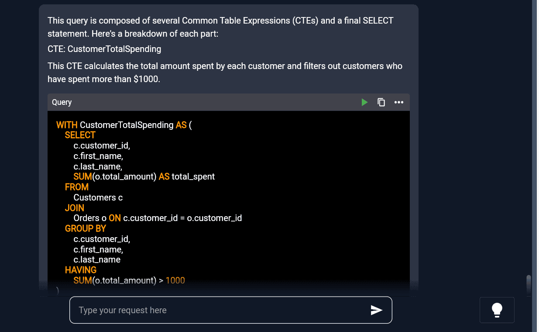Place cursor on the WITH keyword
Image resolution: width=539 pixels, height=332 pixels.
coord(67,125)
